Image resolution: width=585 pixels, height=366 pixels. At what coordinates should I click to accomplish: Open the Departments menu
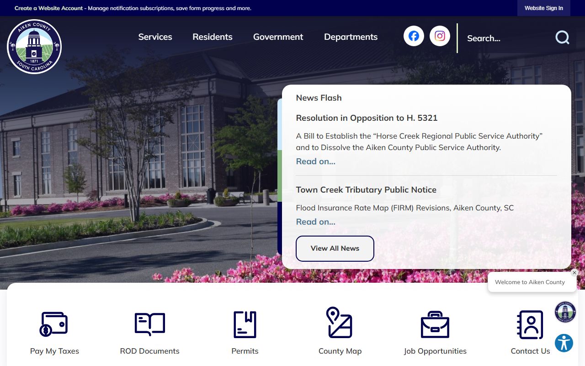pyautogui.click(x=351, y=37)
